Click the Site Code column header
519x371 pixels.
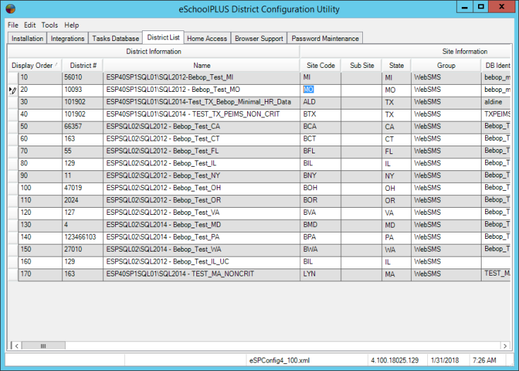point(321,65)
